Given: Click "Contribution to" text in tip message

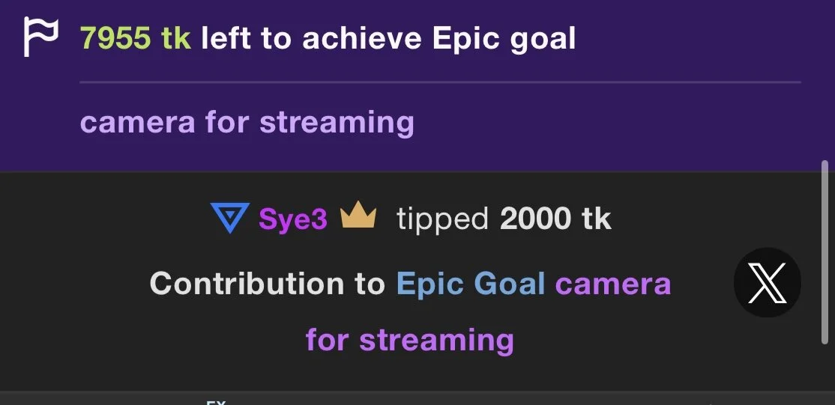Looking at the screenshot, I should 267,284.
